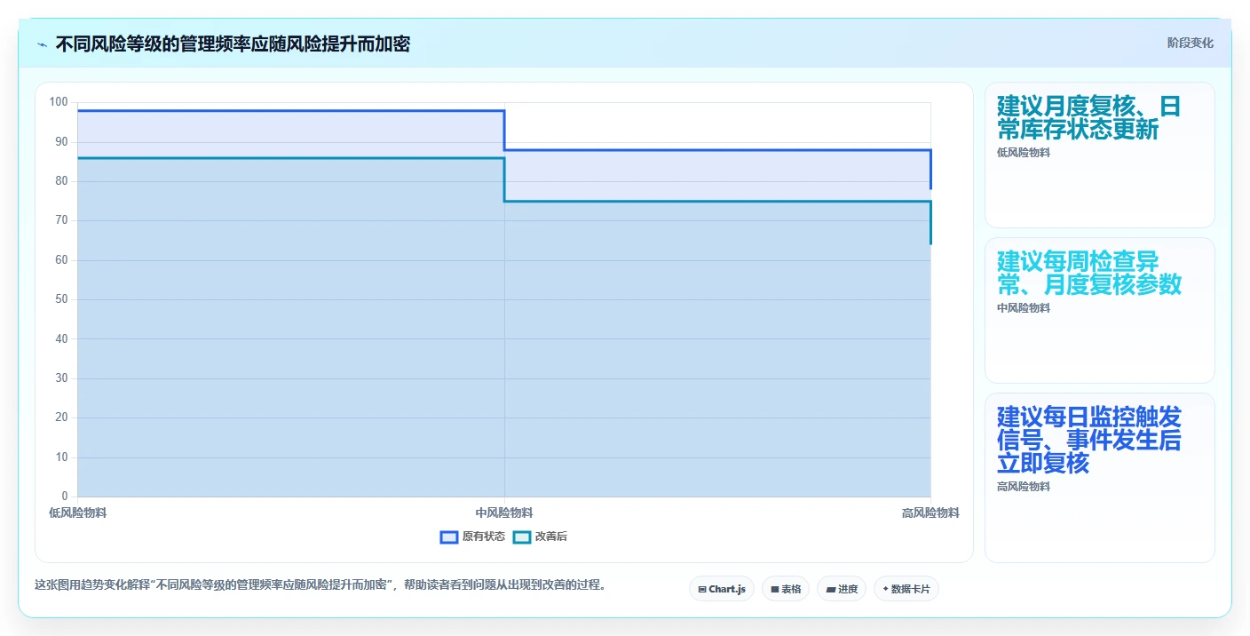Screen dimensions: 1250x636
Task: Click the Chart.js tag icon
Action: pos(702,589)
